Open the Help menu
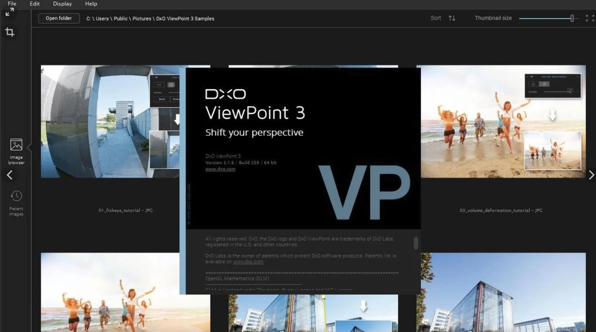Viewport: 596px width, 332px height. coord(91,3)
